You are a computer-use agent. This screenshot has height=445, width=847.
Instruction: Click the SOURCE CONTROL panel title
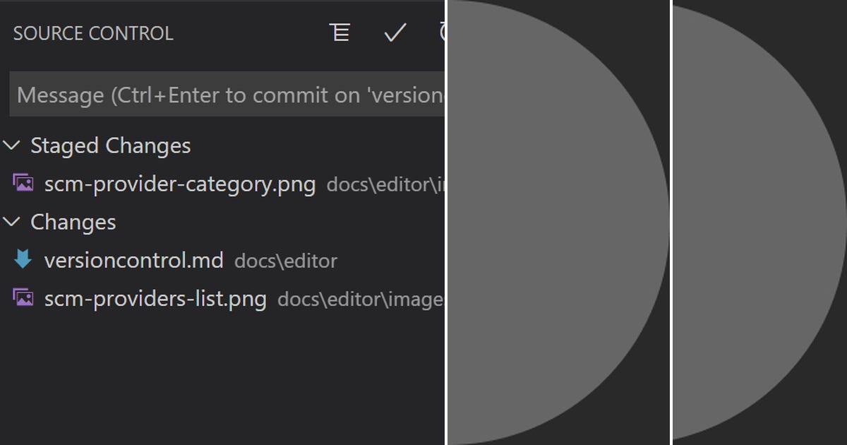92,32
